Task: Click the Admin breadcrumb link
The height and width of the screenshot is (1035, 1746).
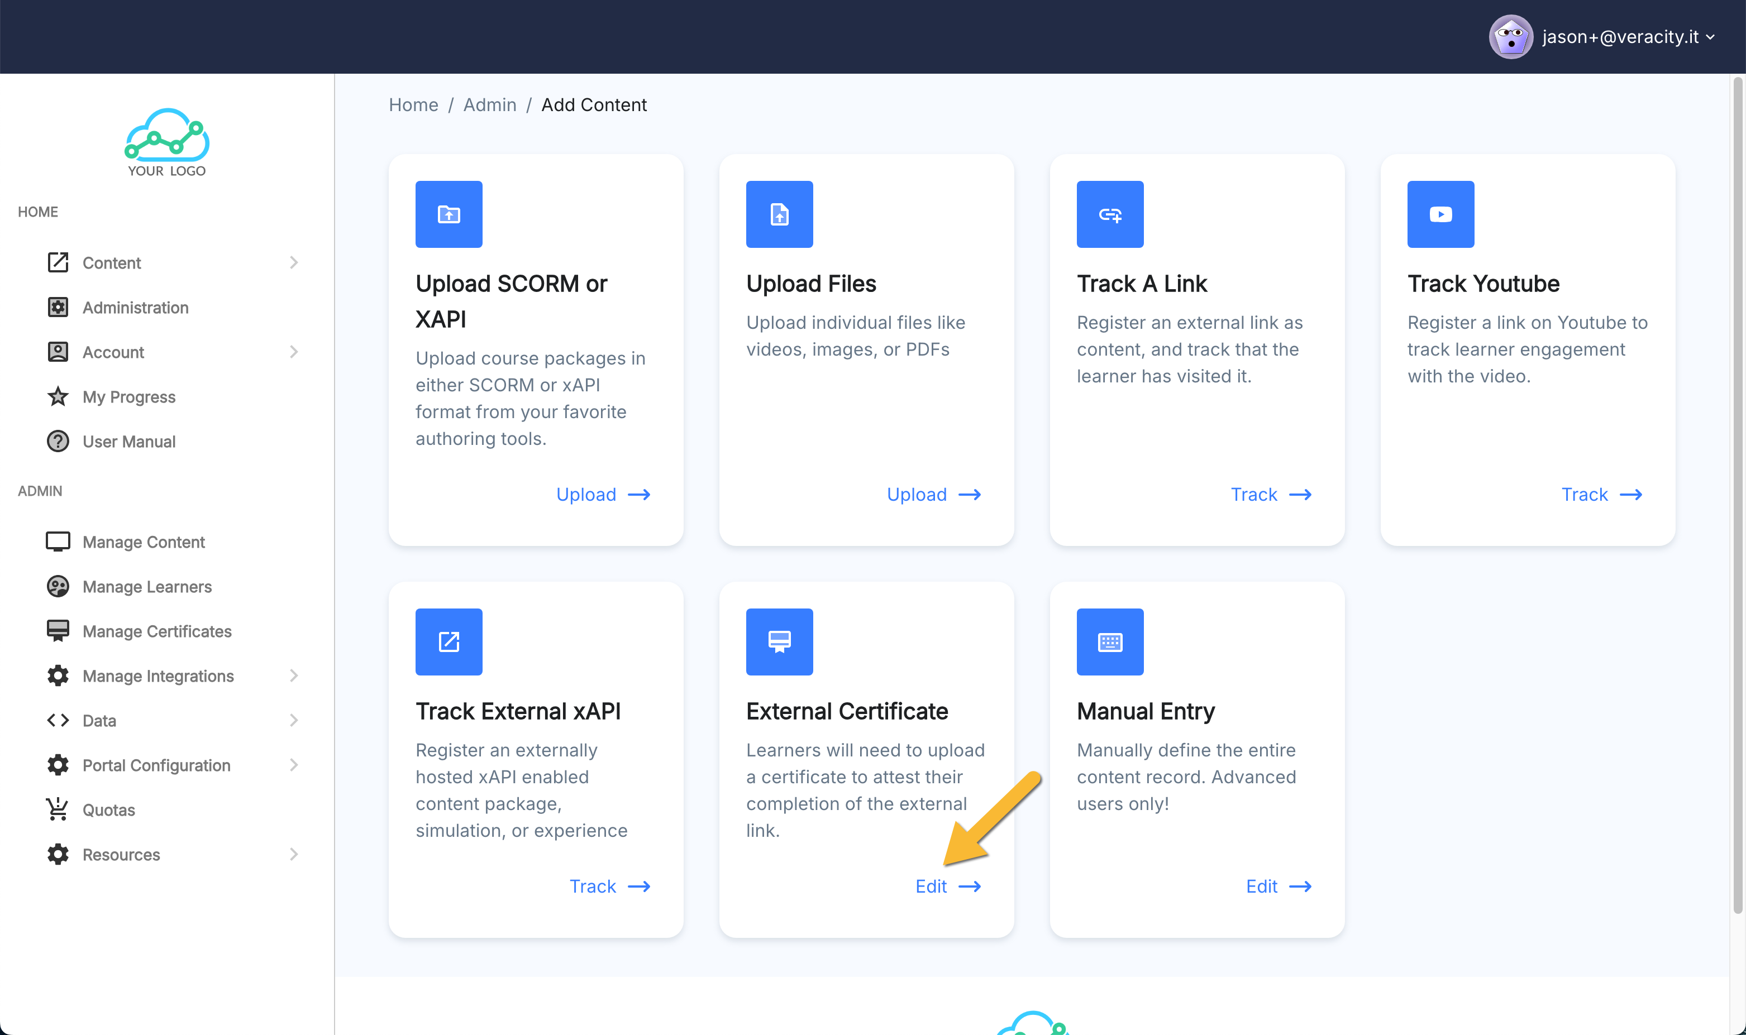Action: [x=489, y=104]
